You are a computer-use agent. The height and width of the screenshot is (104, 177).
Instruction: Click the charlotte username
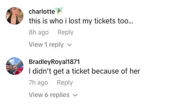[x=42, y=12]
